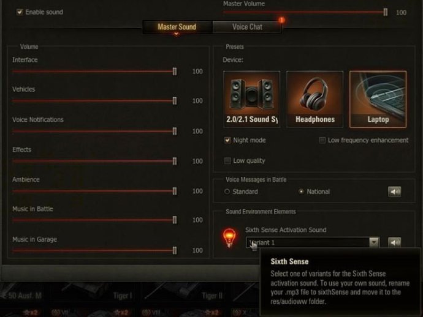Play the voice messages sample speaker icon

(394, 192)
